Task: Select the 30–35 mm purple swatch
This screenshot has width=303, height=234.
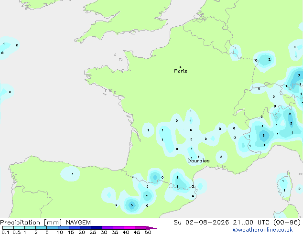Action: pyautogui.click(x=108, y=228)
